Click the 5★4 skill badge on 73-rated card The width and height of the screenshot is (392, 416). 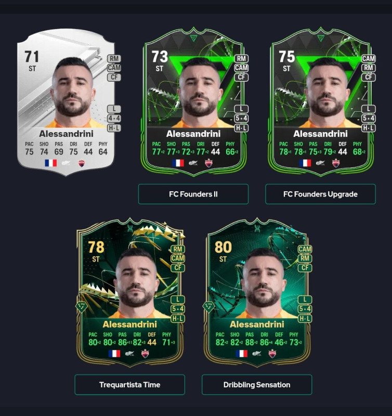click(241, 119)
